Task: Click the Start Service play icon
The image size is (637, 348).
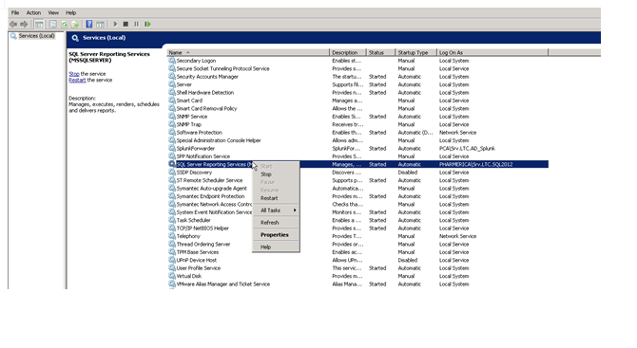Action: [x=115, y=25]
